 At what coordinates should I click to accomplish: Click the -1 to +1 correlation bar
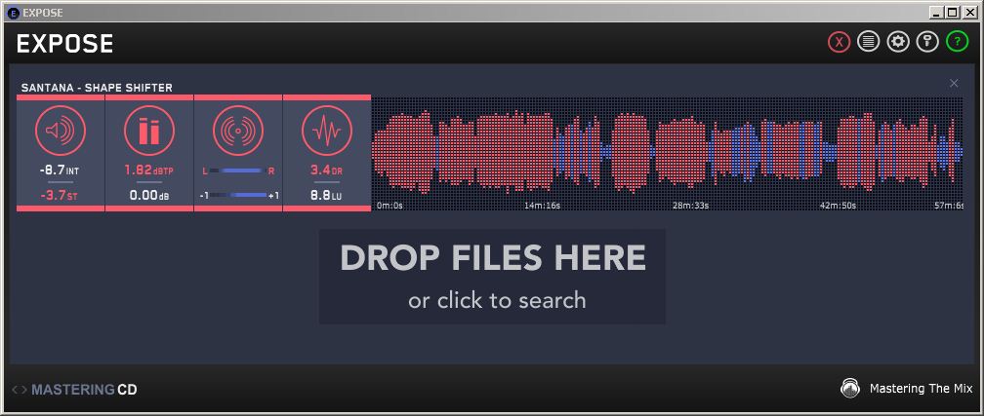point(239,195)
